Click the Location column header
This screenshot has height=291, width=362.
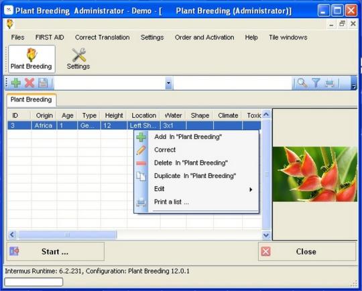(x=143, y=116)
